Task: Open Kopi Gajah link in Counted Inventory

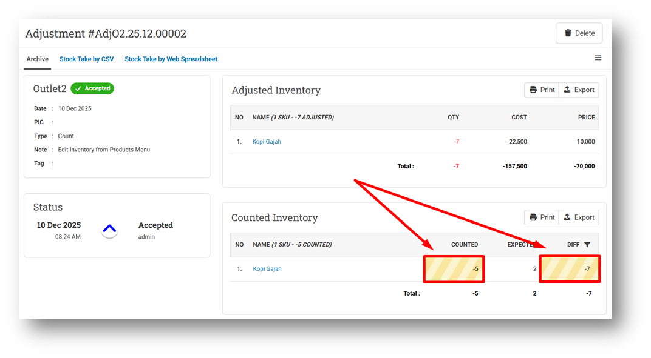Action: [267, 268]
